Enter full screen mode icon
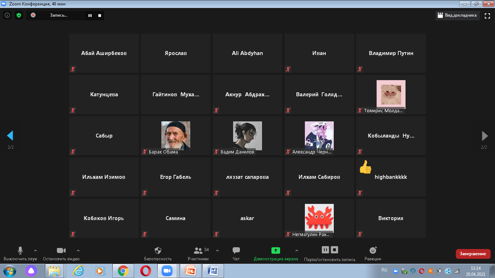The image size is (495, 278). pos(487,16)
